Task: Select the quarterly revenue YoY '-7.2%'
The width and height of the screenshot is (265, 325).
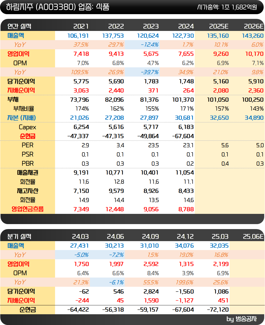Action: [x=116, y=255]
